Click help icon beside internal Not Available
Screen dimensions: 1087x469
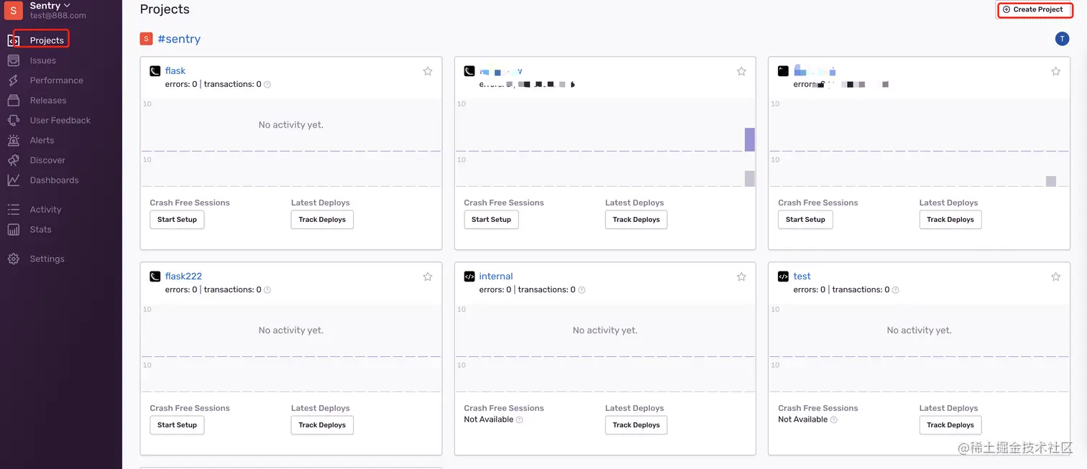click(519, 420)
